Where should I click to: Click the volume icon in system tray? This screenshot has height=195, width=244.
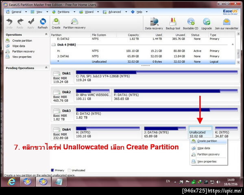tap(218, 182)
